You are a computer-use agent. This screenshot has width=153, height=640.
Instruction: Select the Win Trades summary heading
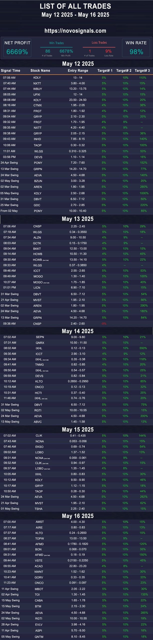click(57, 43)
